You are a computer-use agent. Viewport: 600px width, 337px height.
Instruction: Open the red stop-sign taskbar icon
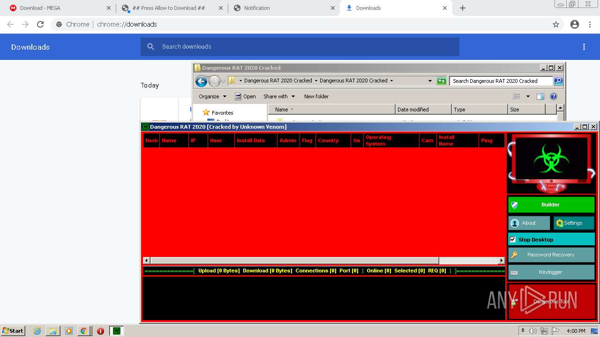pyautogui.click(x=100, y=331)
